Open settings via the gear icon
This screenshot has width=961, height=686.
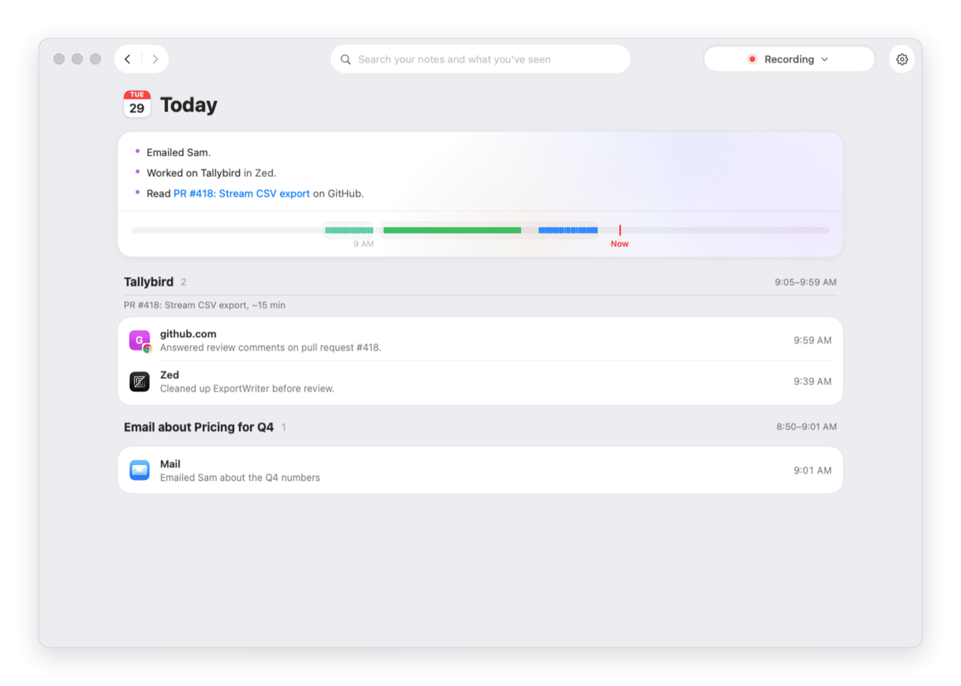[902, 59]
